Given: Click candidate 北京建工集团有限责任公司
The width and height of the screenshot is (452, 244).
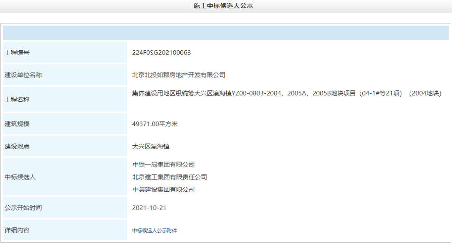Looking at the screenshot, I should (x=169, y=177).
